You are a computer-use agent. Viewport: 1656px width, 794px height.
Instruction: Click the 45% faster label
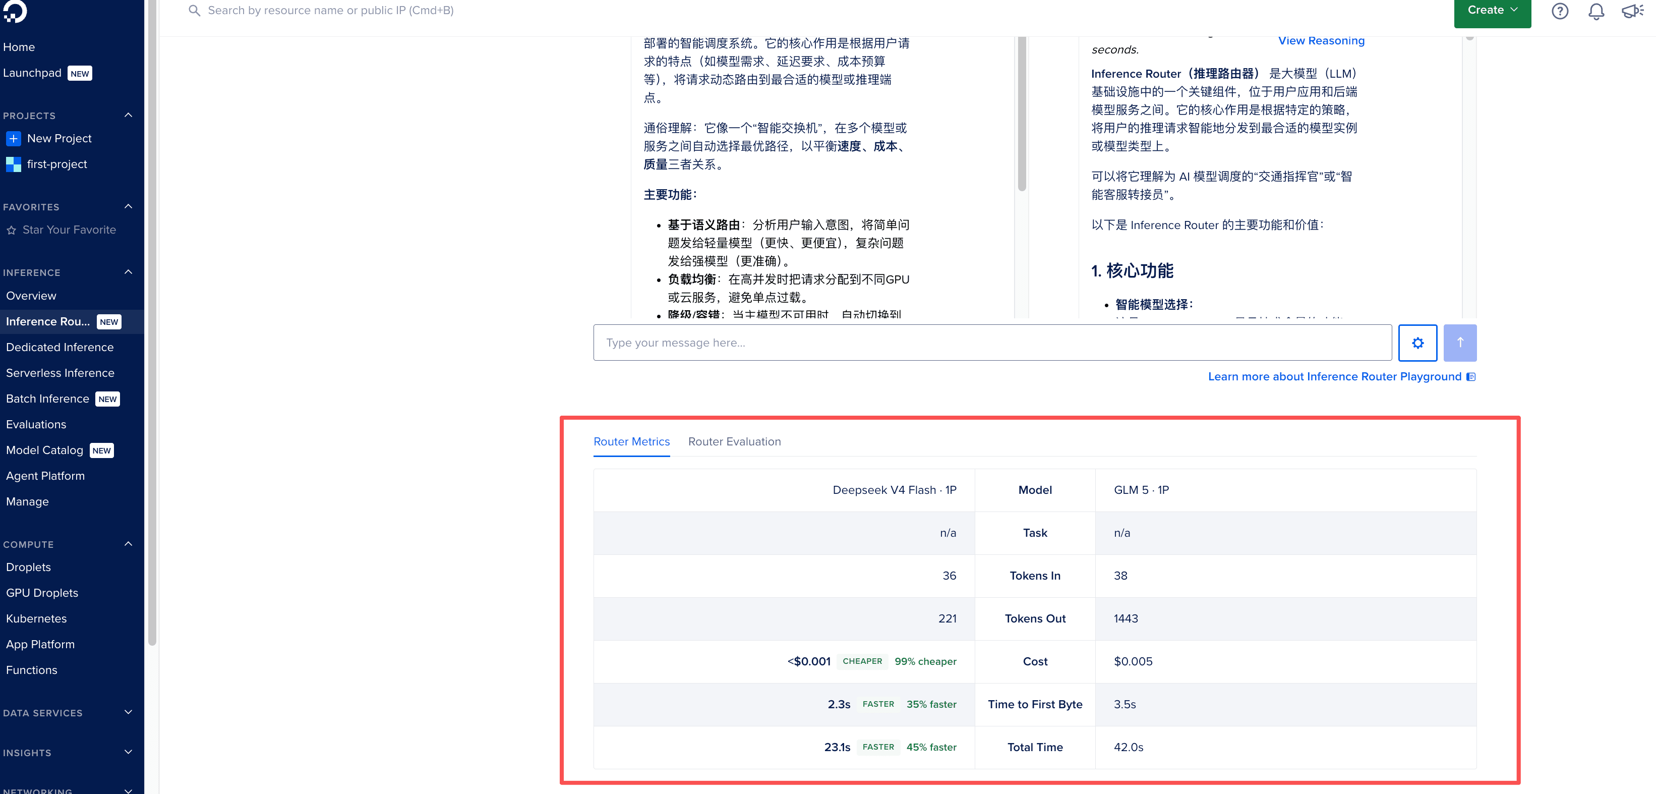pyautogui.click(x=931, y=748)
